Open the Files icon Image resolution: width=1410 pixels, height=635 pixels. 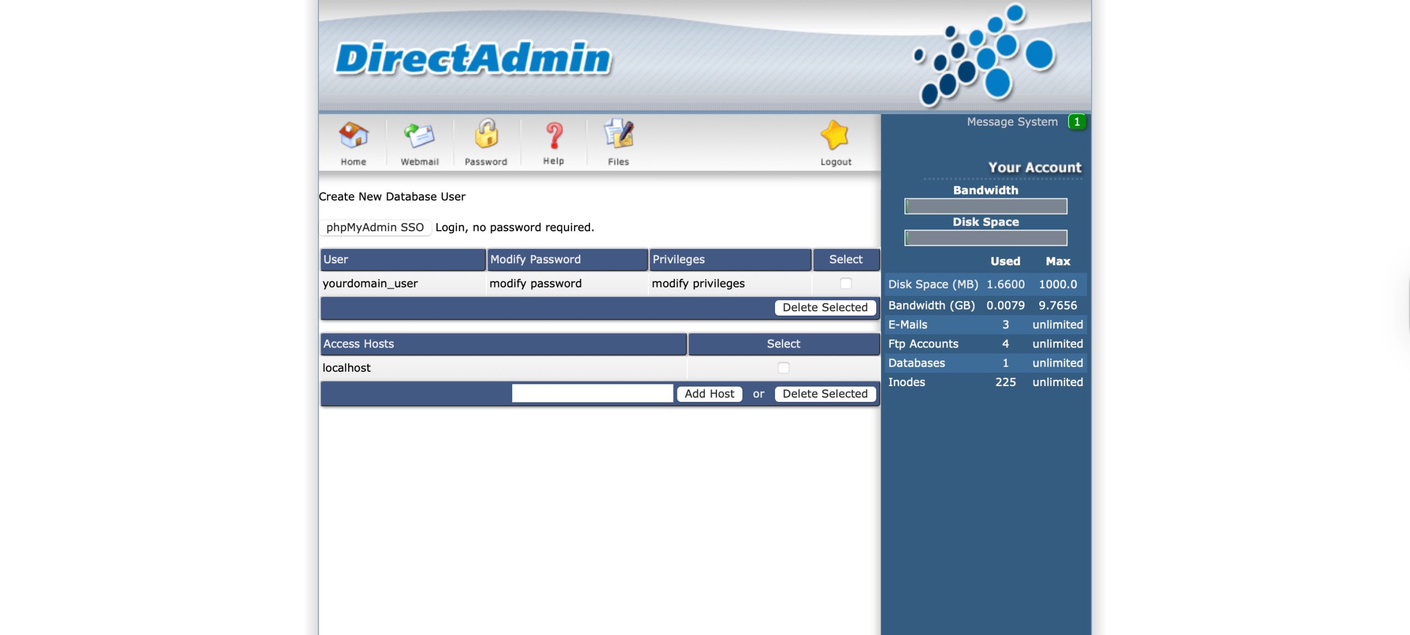[619, 134]
